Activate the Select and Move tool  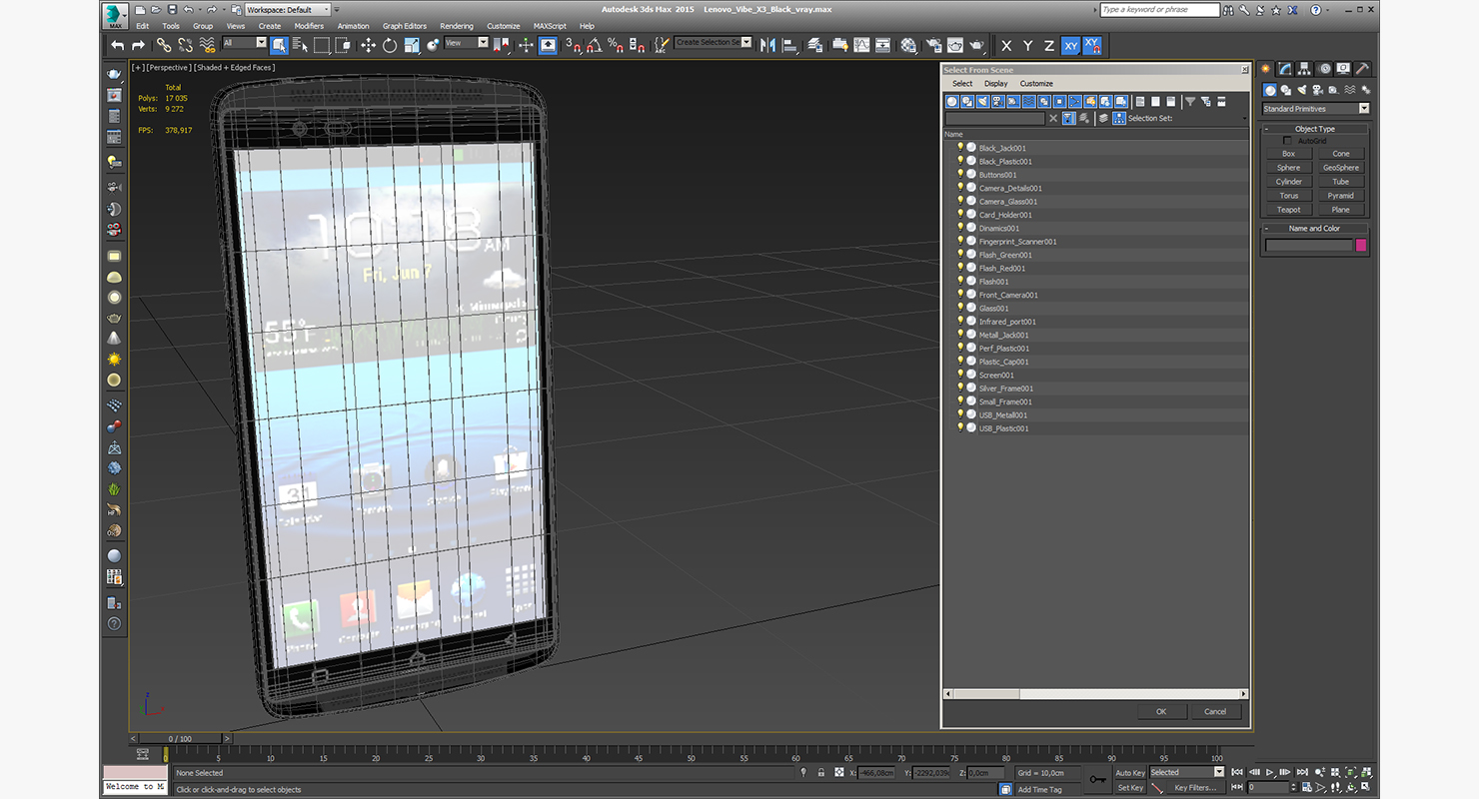[x=368, y=45]
